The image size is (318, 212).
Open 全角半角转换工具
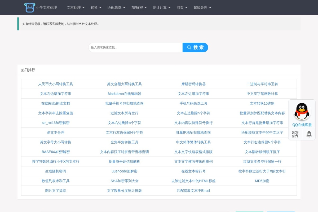click(x=125, y=142)
